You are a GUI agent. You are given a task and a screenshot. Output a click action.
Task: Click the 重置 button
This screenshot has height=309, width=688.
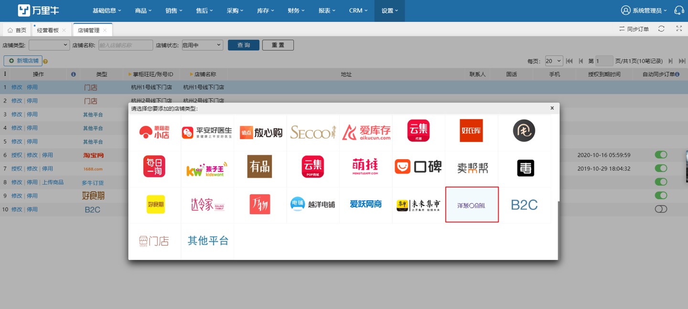(278, 45)
